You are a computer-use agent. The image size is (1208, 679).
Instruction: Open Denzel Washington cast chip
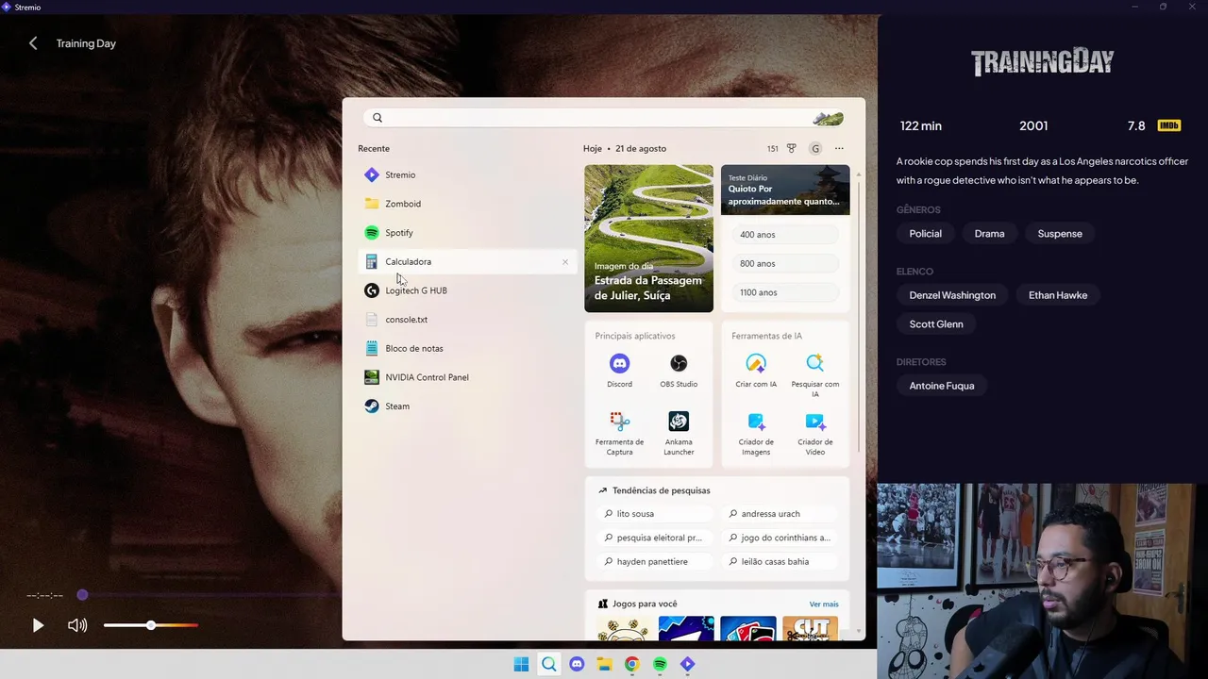click(x=952, y=295)
